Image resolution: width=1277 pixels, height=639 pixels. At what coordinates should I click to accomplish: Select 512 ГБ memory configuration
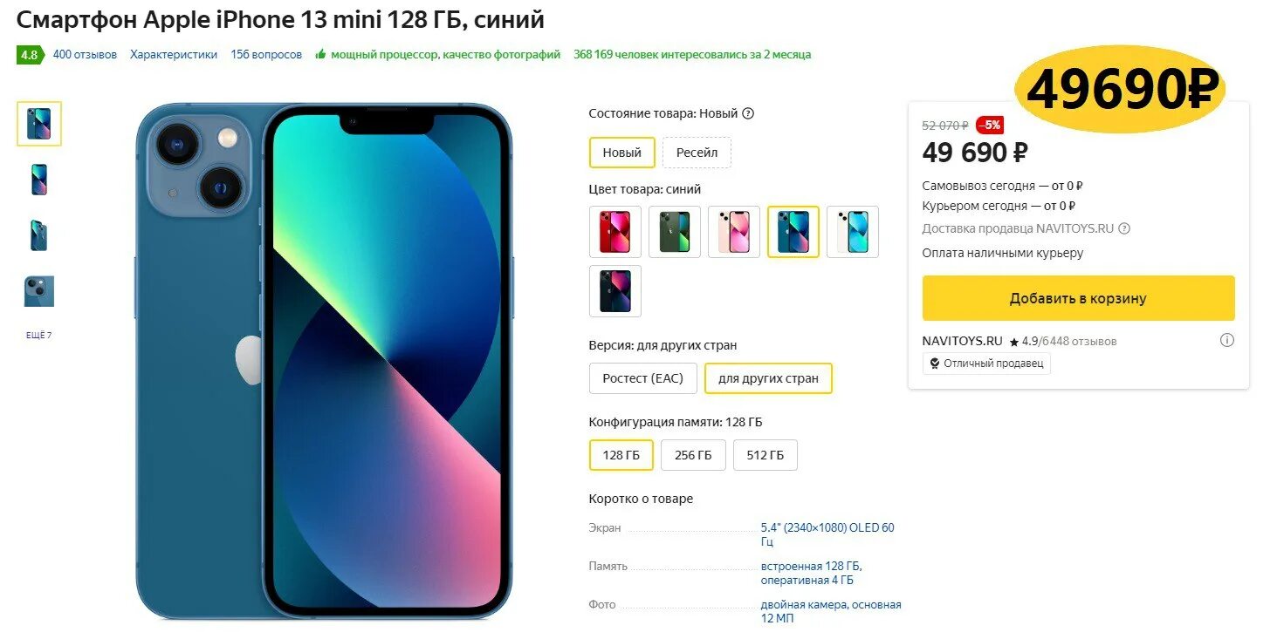[x=766, y=455]
